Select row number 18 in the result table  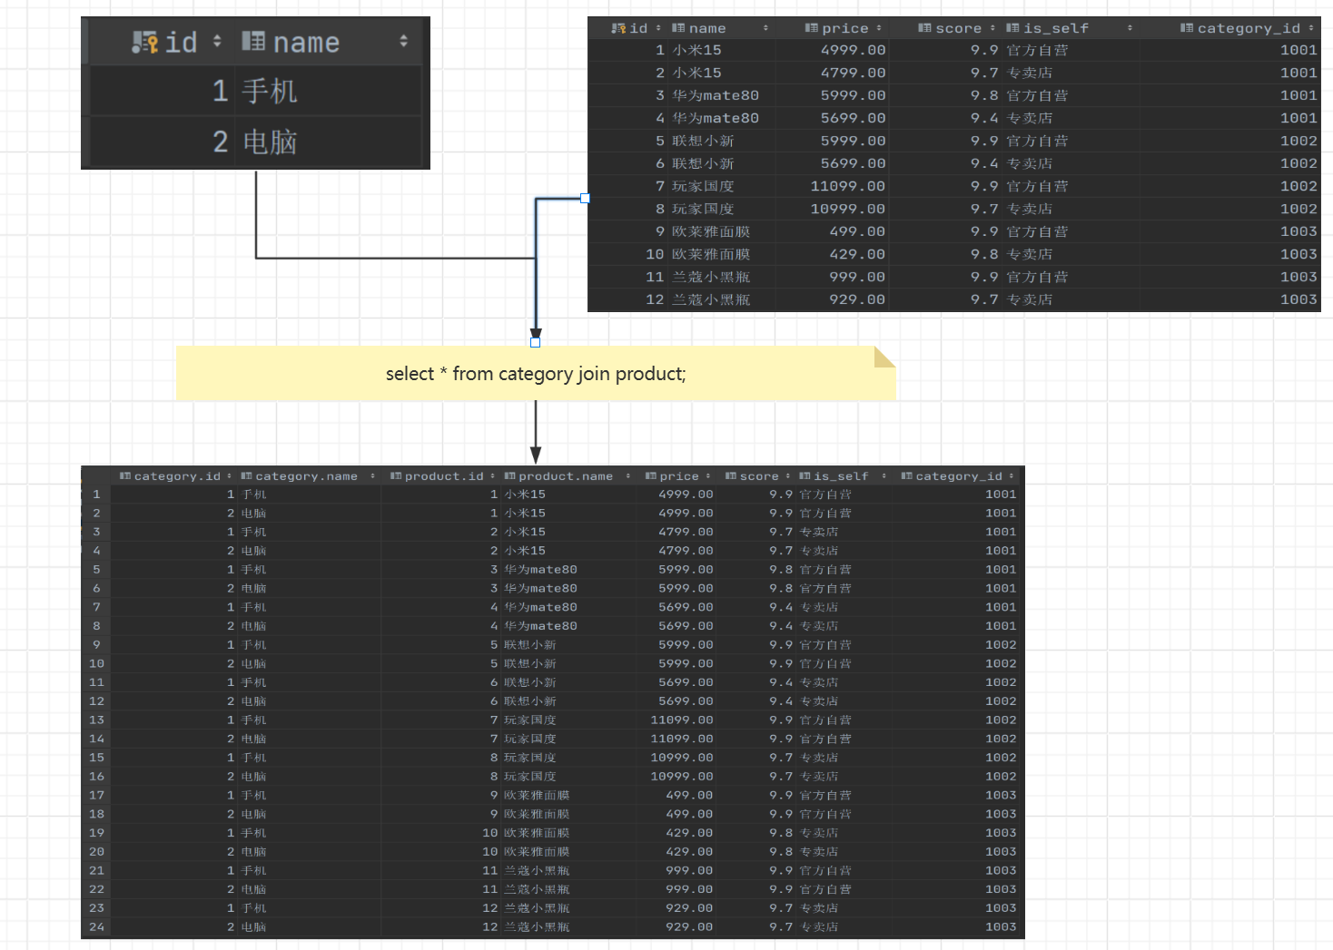[x=96, y=814]
